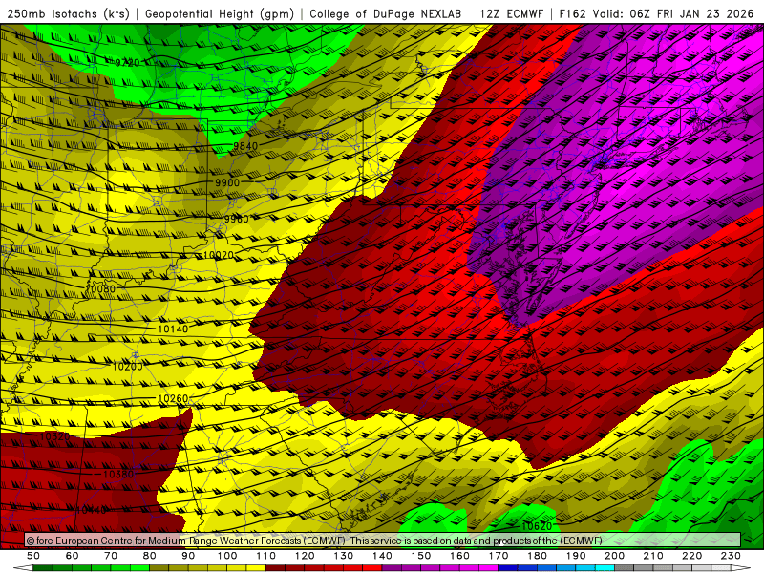Click the "250mb Isotachs (kts)" title text
The image size is (764, 573).
pyautogui.click(x=69, y=13)
